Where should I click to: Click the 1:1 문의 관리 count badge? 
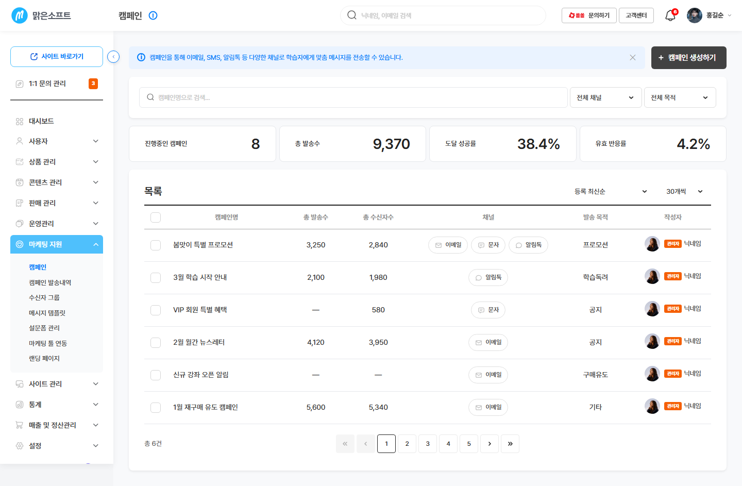(x=93, y=83)
